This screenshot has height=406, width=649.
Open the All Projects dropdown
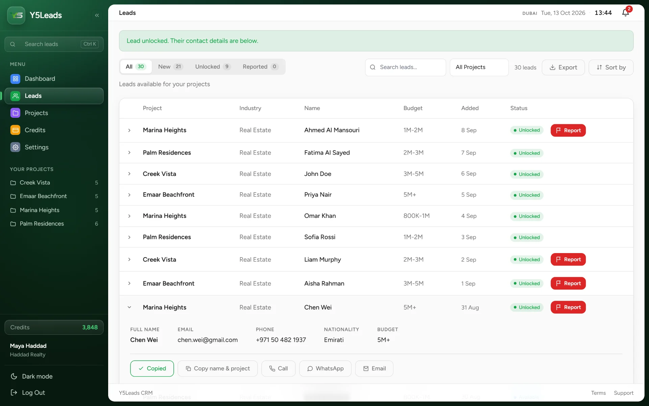(479, 67)
